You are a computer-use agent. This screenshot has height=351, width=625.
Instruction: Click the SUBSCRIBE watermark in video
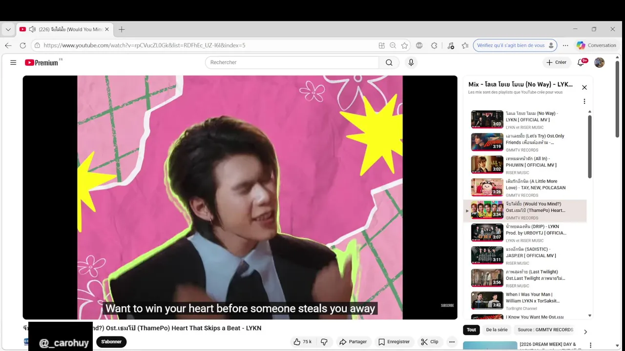point(447,306)
